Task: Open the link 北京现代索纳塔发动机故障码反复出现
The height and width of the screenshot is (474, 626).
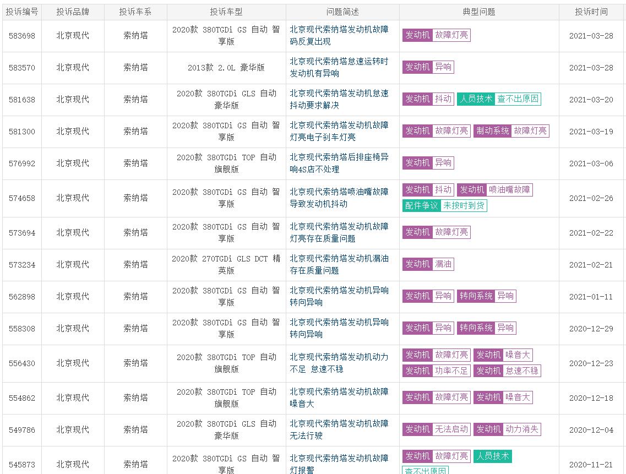Action: click(339, 35)
